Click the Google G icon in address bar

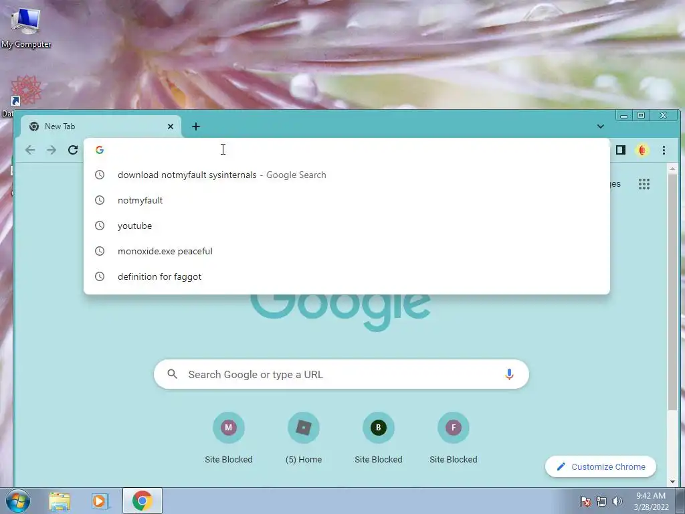coord(100,150)
